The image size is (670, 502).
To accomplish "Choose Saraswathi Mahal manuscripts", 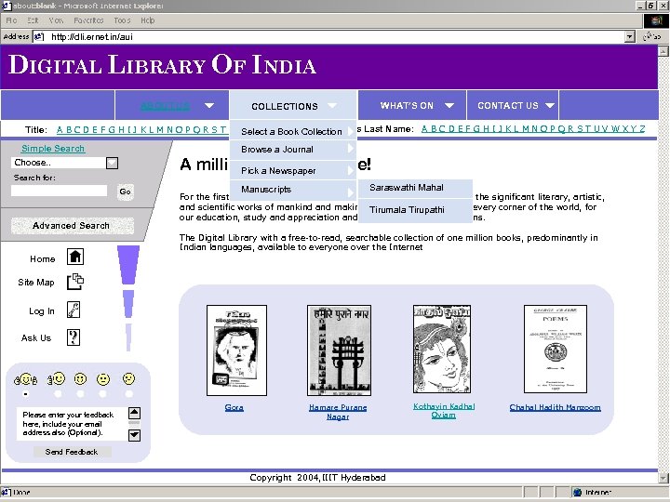I will pyautogui.click(x=415, y=188).
